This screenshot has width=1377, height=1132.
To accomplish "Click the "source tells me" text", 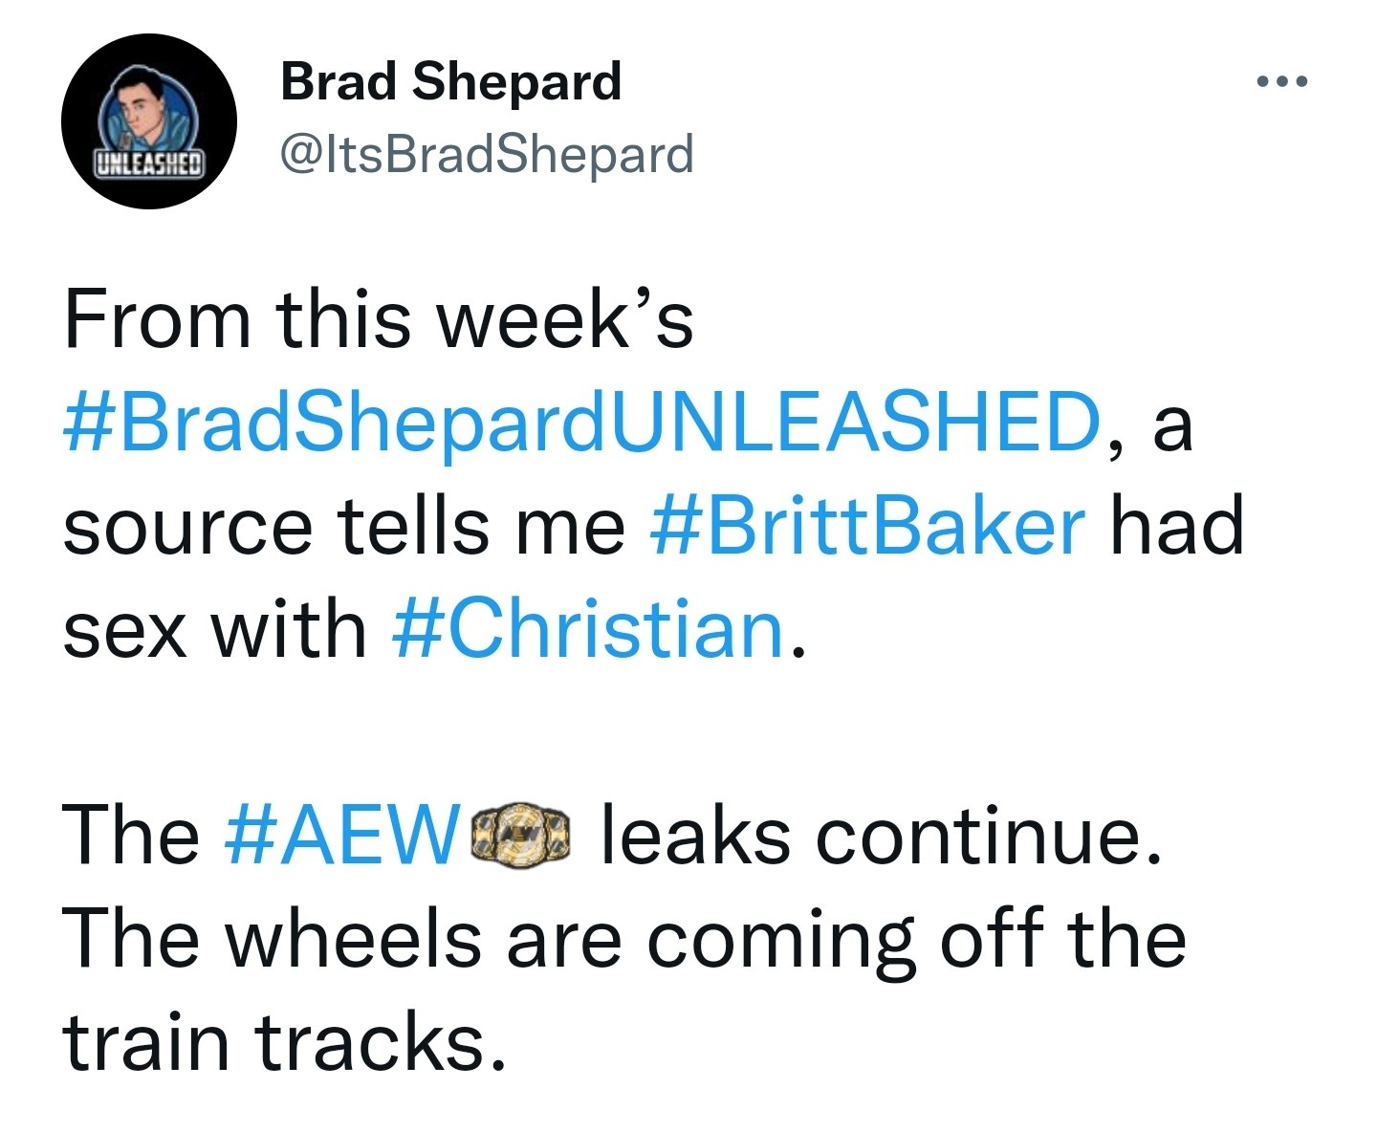I will [343, 526].
